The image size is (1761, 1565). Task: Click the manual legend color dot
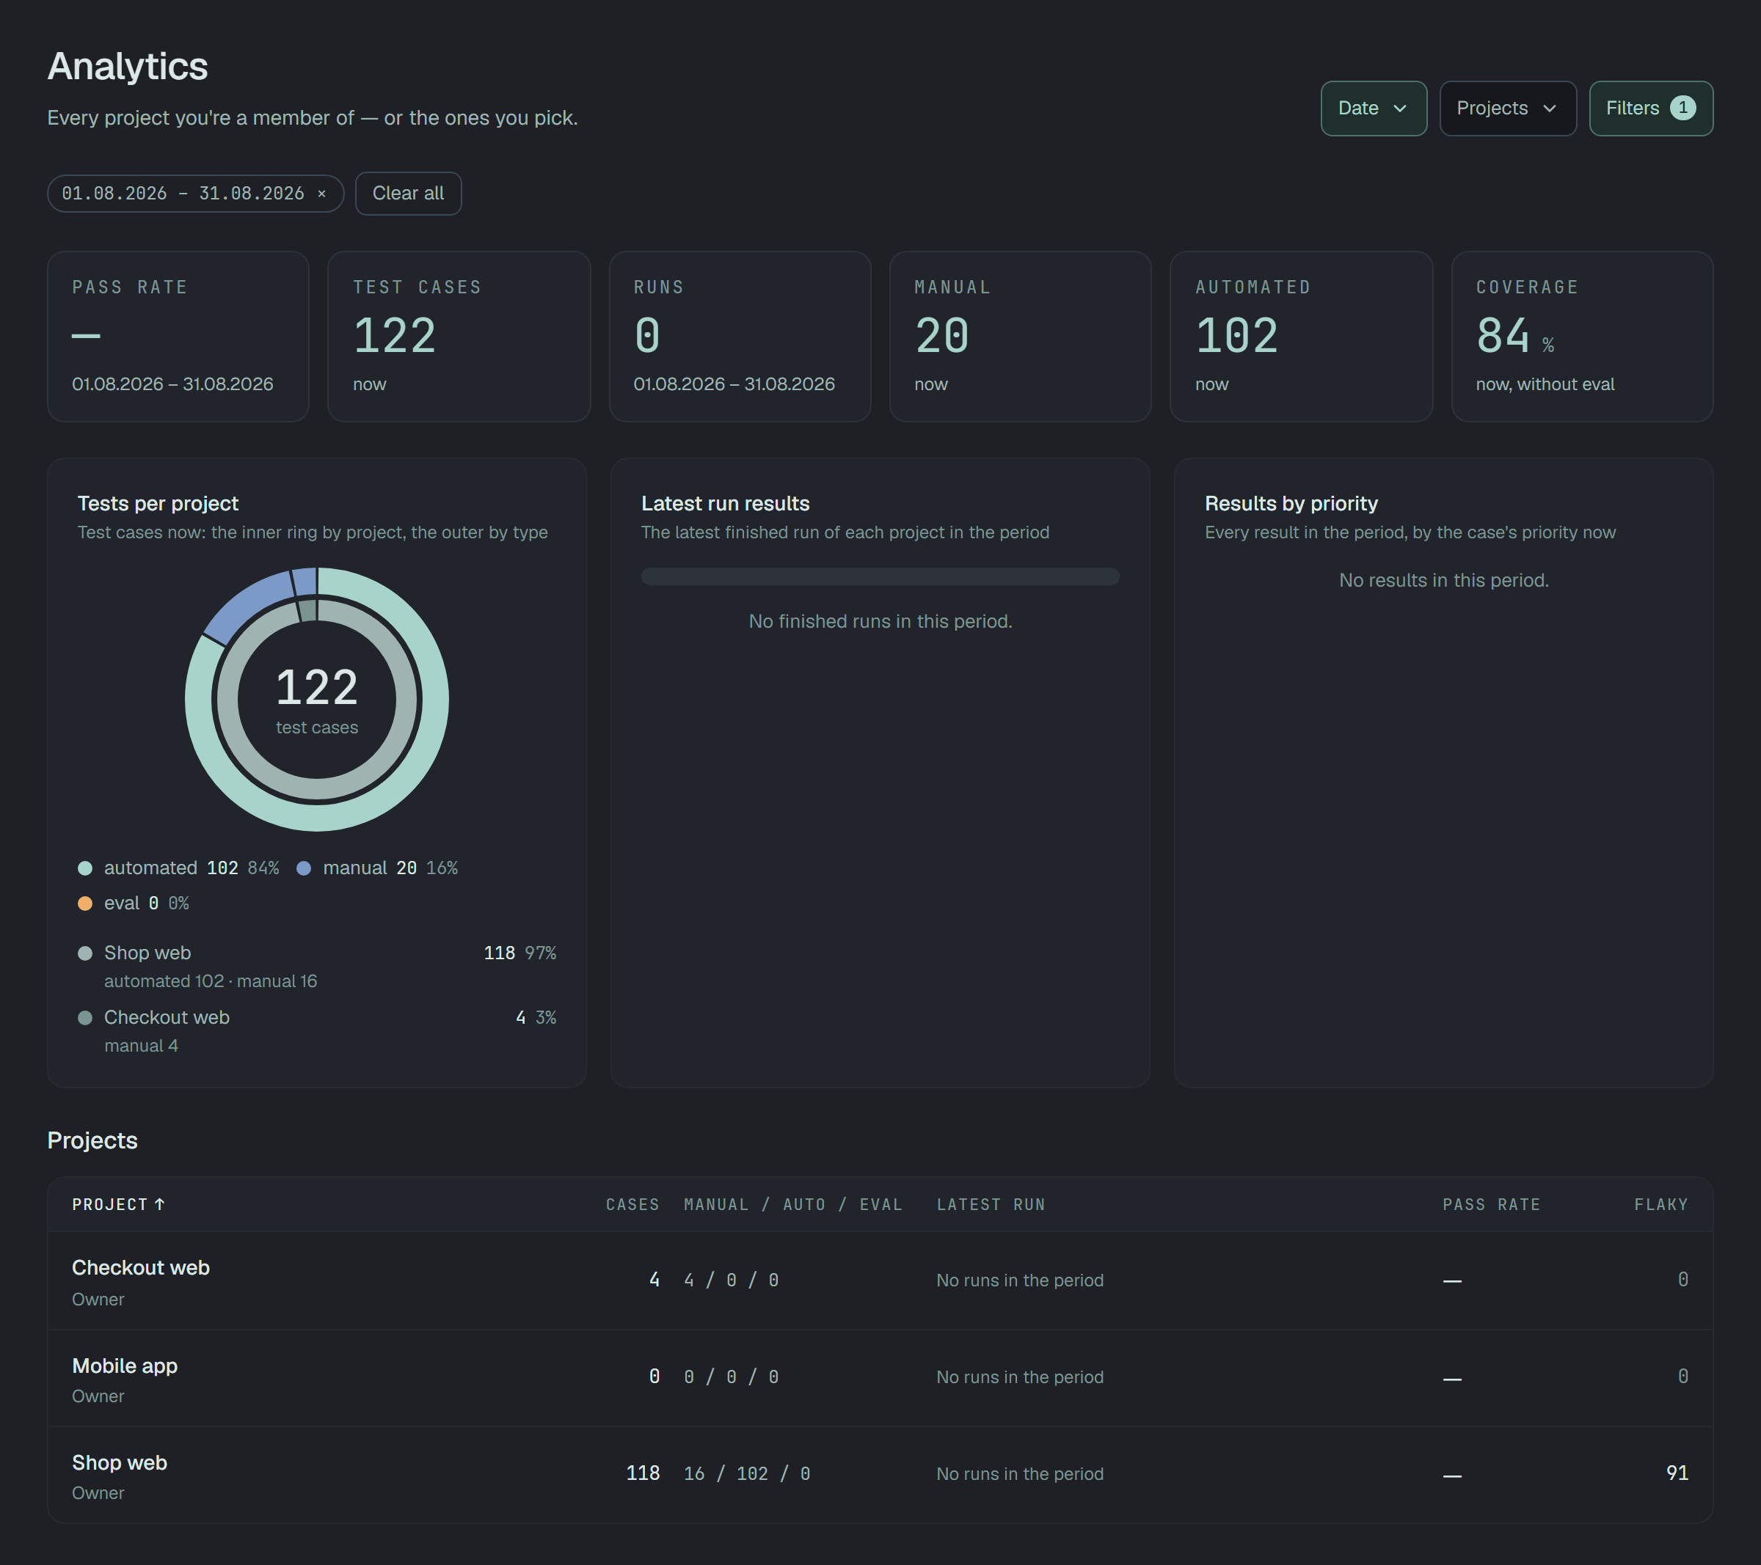click(303, 868)
